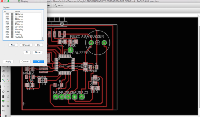Toggle color swatch for layer 227bmp
Image resolution: width=200 pixels, height=117 pixels.
12,17
